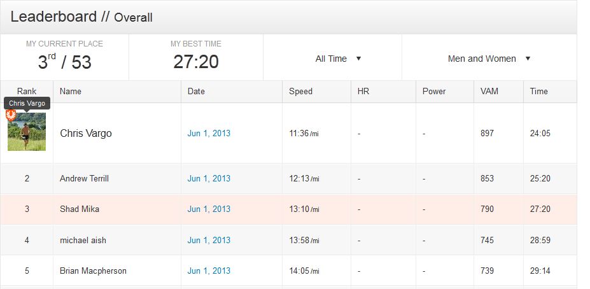Click the orange KOM crown badge icon
The image size is (590, 289).
11,115
